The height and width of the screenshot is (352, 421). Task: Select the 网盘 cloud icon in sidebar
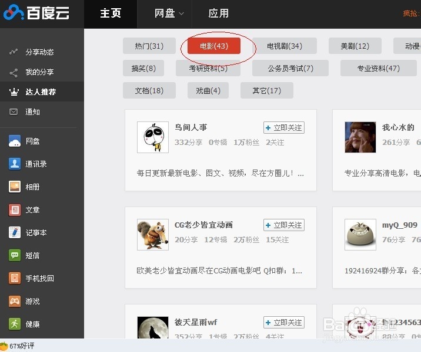[15, 141]
